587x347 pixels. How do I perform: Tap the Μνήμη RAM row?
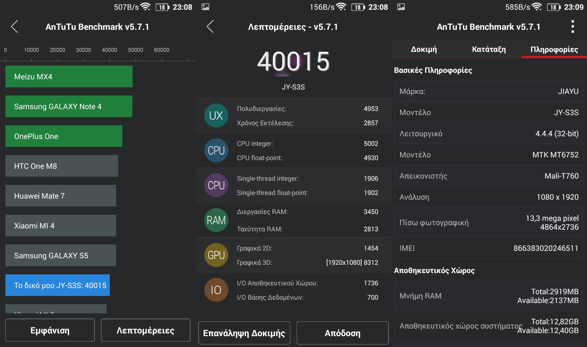point(489,296)
